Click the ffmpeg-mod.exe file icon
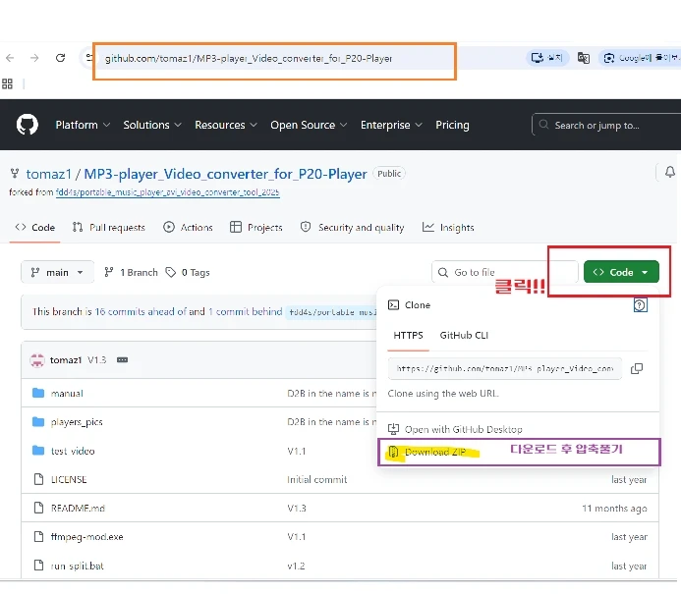Screen dimensions: 681x594 [x=38, y=537]
